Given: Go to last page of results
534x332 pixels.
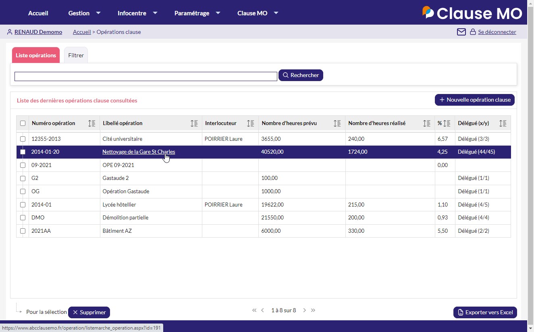Looking at the screenshot, I should tap(313, 310).
